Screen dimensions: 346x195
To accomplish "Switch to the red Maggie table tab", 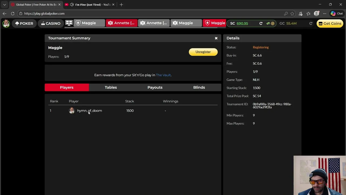I will [x=215, y=23].
